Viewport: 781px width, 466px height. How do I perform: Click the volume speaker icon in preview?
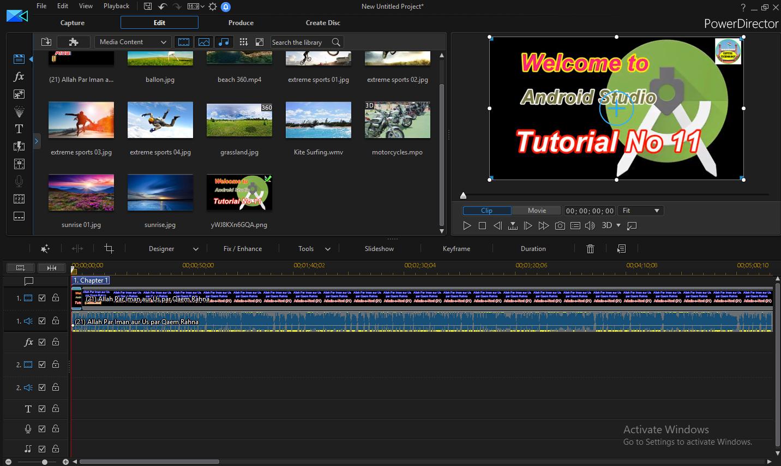click(590, 225)
